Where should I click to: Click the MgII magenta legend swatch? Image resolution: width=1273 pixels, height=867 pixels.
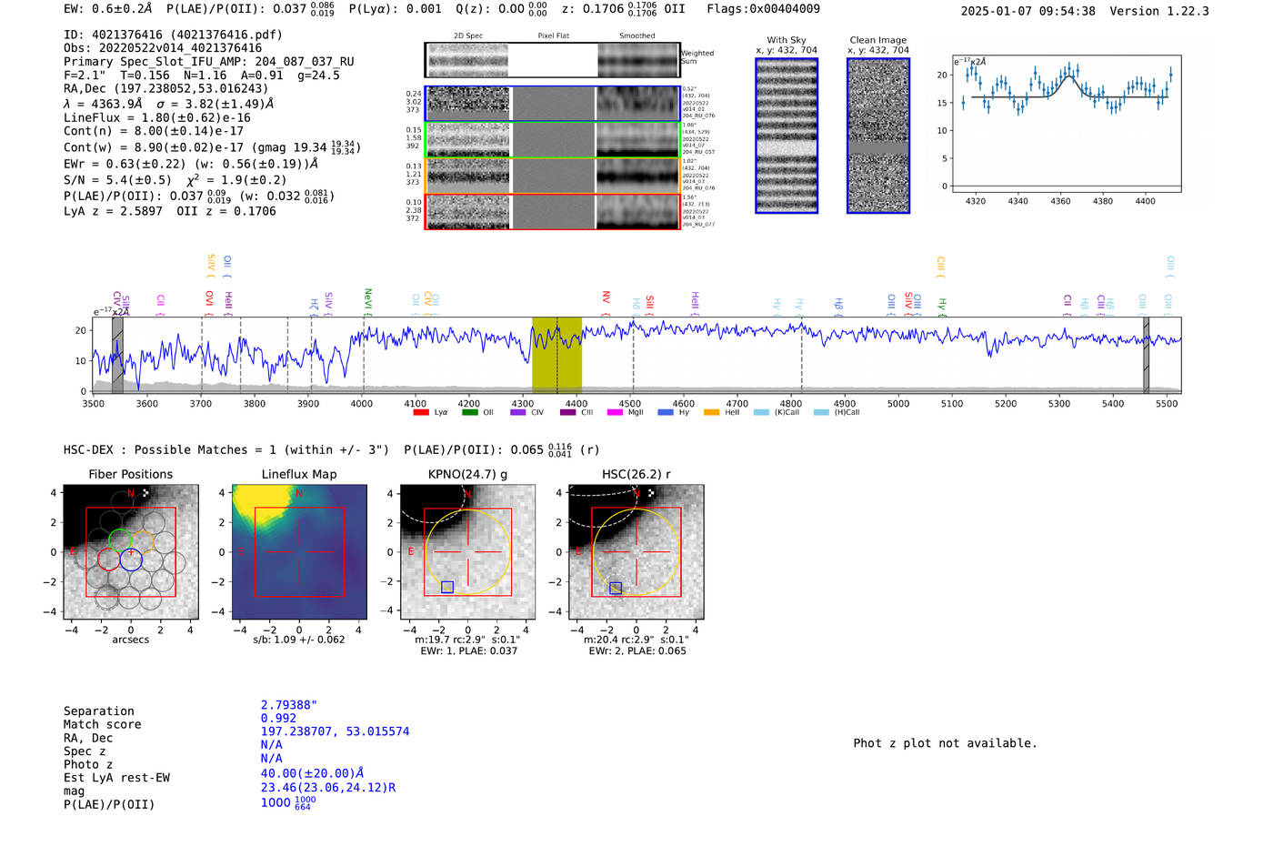tap(615, 412)
